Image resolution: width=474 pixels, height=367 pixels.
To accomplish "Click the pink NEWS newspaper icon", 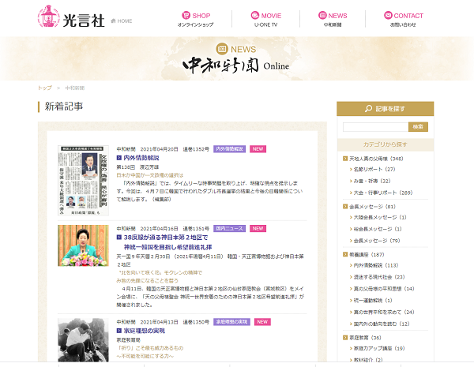I will [322, 15].
